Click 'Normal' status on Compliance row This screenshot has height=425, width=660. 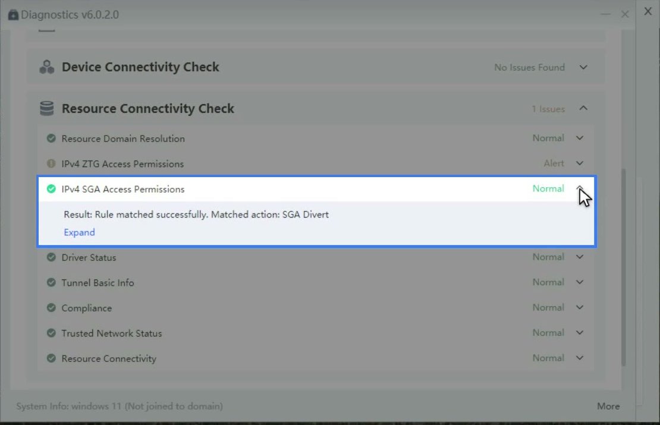[x=548, y=307]
